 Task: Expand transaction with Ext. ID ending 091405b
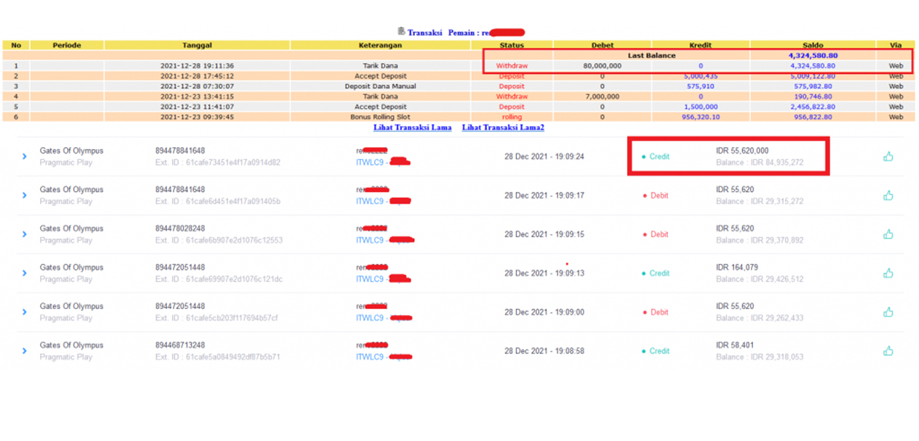pos(24,196)
